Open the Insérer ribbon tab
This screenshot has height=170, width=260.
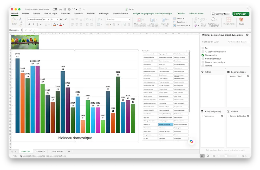pos(25,14)
